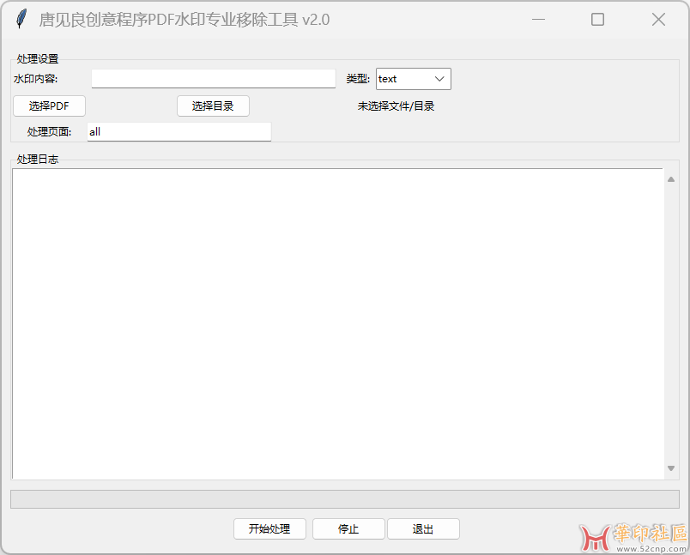Minimize the PDF watermark tool window
This screenshot has height=555, width=690.
coord(539,20)
